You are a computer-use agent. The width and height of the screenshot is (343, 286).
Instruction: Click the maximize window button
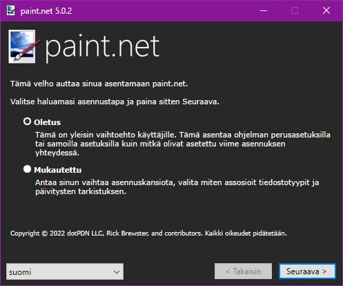point(295,10)
